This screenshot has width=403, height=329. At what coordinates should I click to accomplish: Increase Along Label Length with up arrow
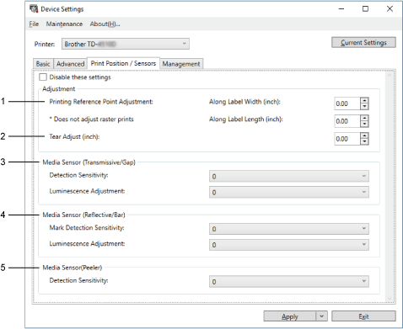click(364, 118)
